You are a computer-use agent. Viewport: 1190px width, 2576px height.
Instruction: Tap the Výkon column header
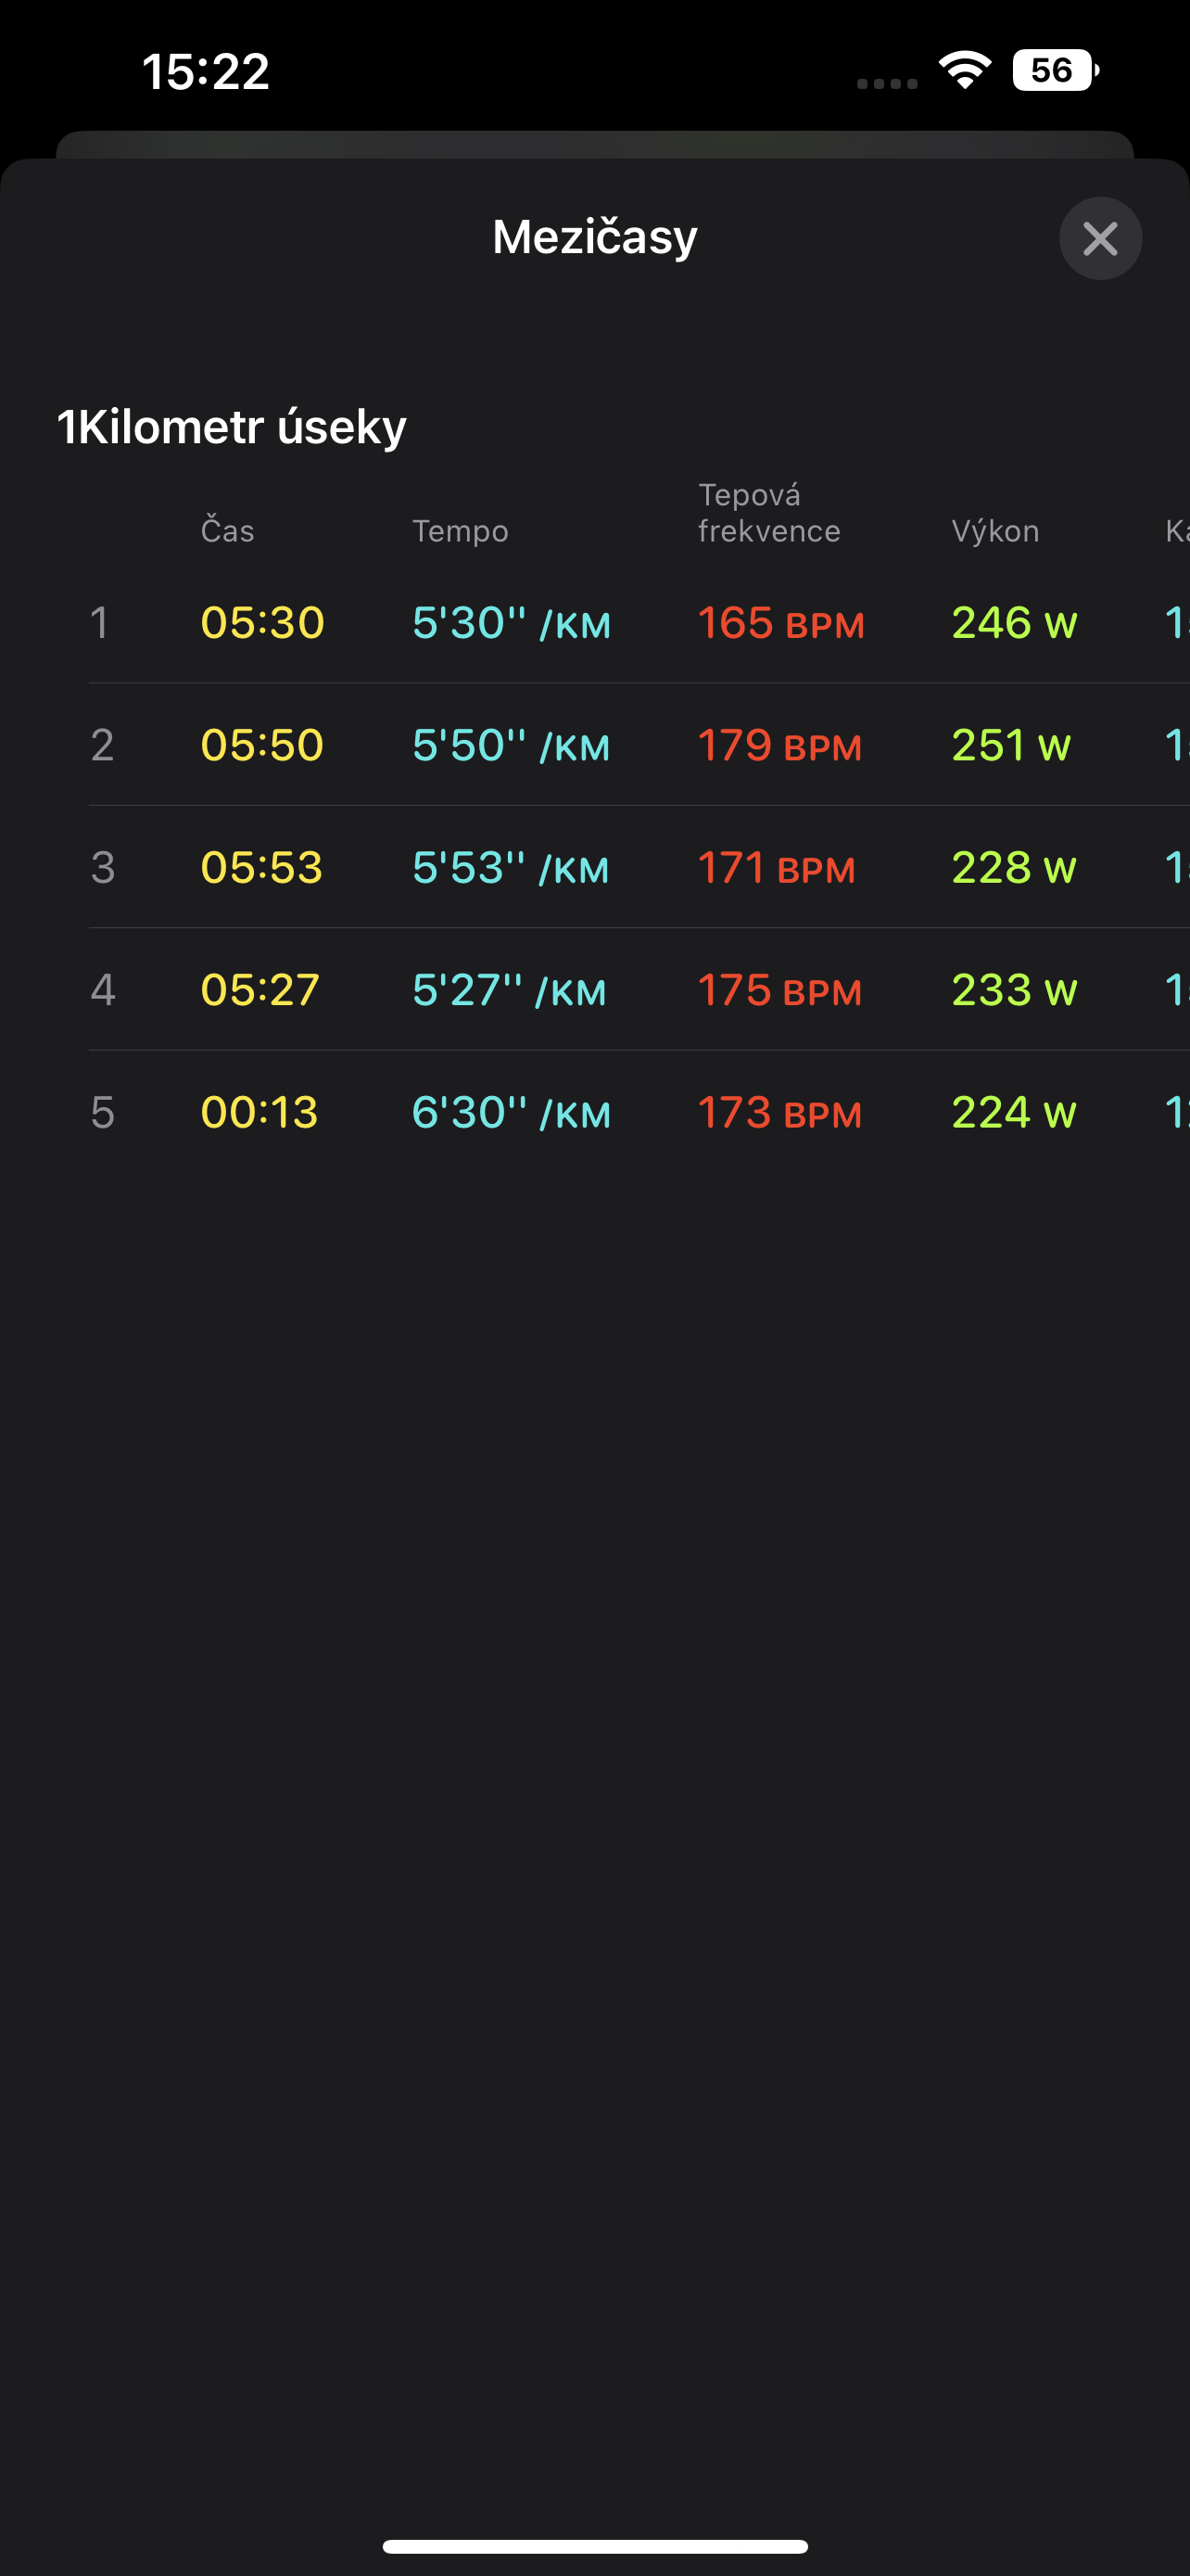point(995,530)
